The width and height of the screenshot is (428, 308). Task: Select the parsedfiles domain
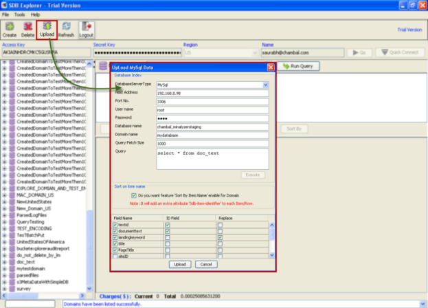(27, 276)
